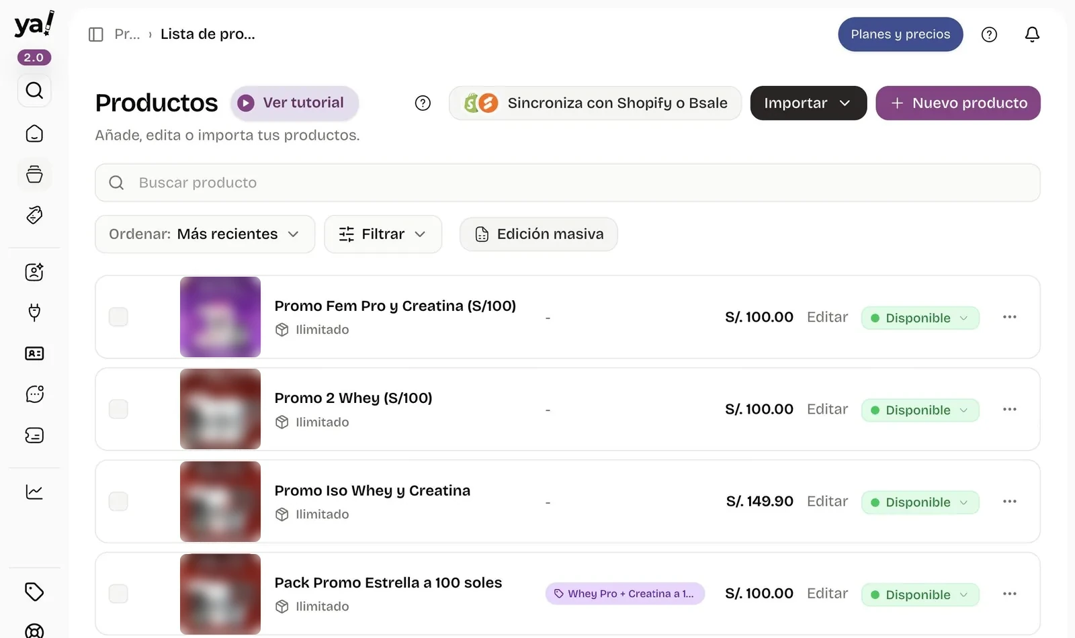Image resolution: width=1075 pixels, height=638 pixels.
Task: Click the Whey Pro + Creatina tag
Action: [x=625, y=594]
